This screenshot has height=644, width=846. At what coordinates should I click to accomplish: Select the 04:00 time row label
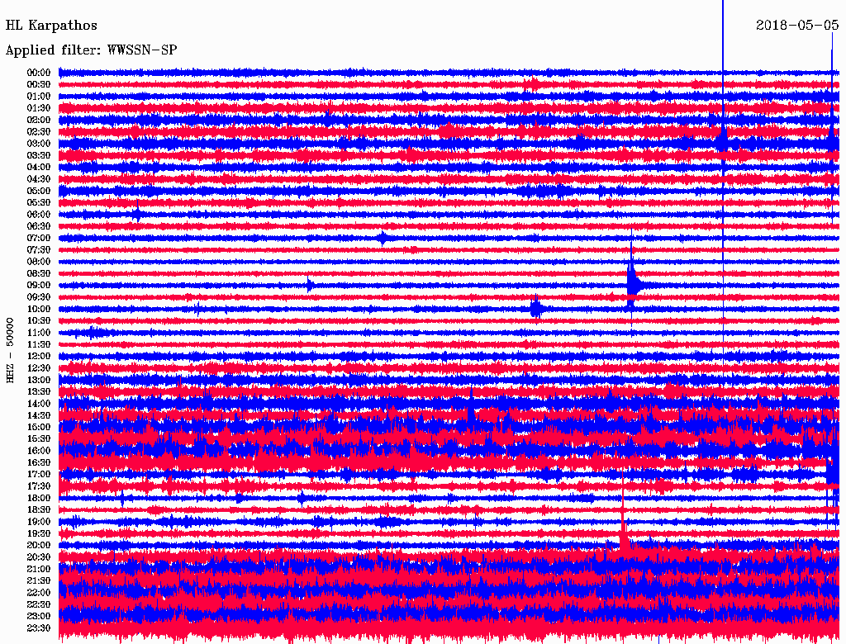(39, 168)
